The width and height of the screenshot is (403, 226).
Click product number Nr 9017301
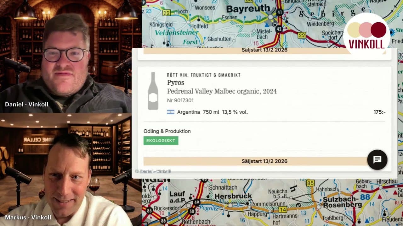pyautogui.click(x=180, y=100)
